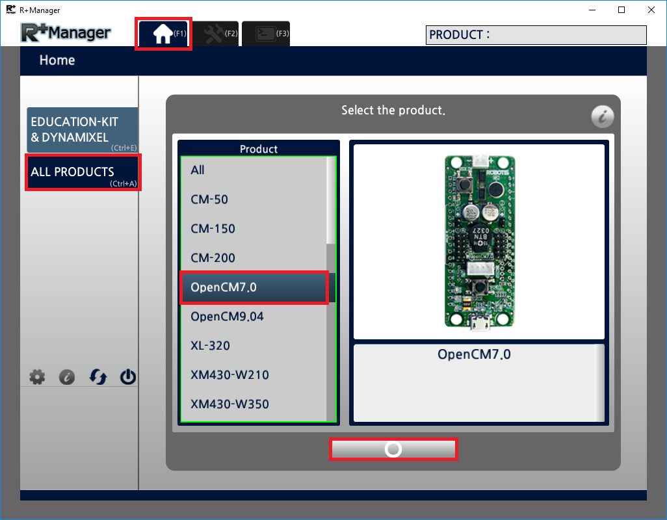Click the refresh/update arrows icon
667x520 pixels.
pos(98,377)
